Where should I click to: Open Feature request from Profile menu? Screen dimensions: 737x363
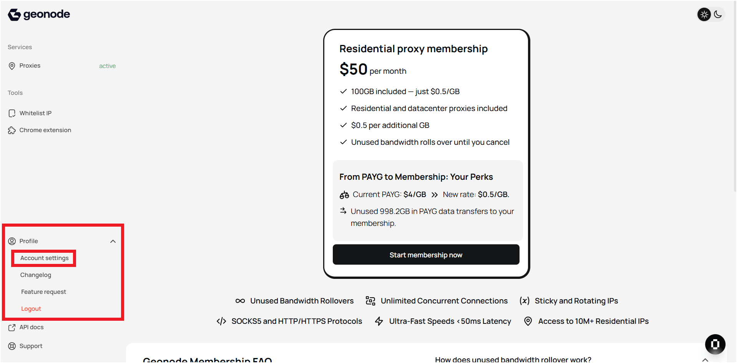point(43,292)
